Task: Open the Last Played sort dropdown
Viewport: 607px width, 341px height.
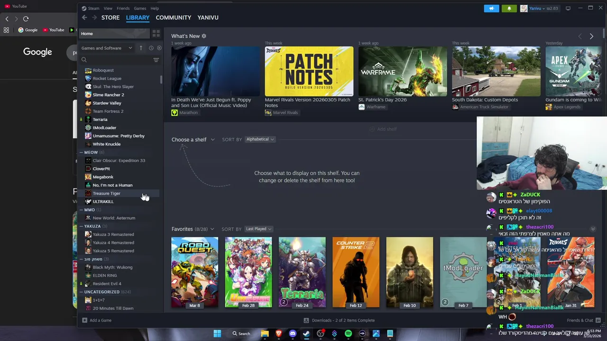Action: pyautogui.click(x=258, y=229)
